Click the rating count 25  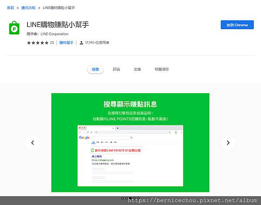coord(52,43)
